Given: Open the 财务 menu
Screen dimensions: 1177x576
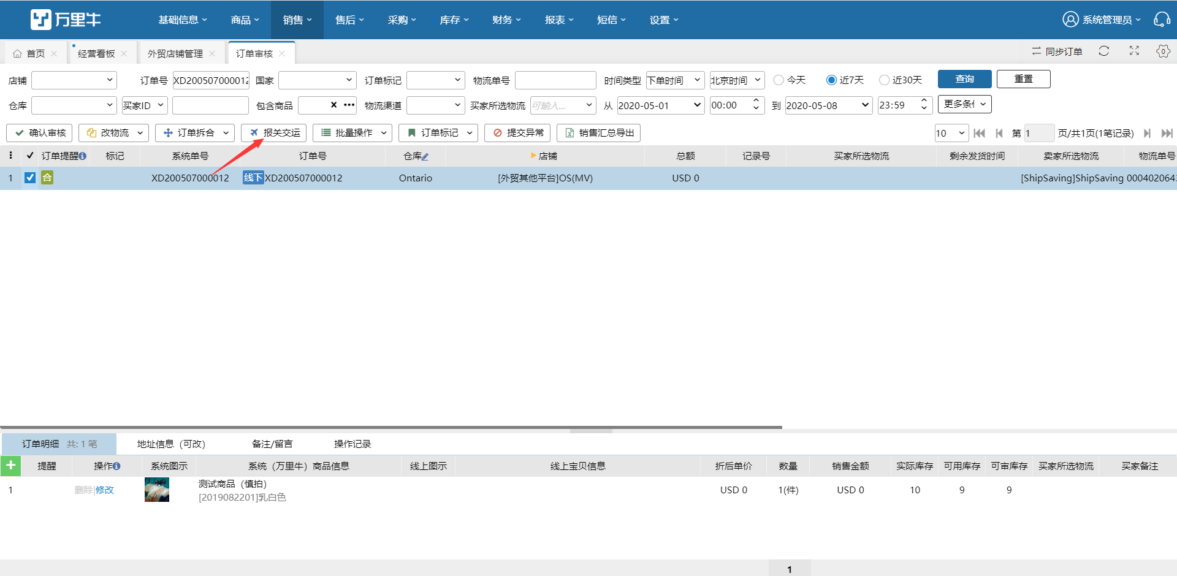Looking at the screenshot, I should (x=506, y=20).
